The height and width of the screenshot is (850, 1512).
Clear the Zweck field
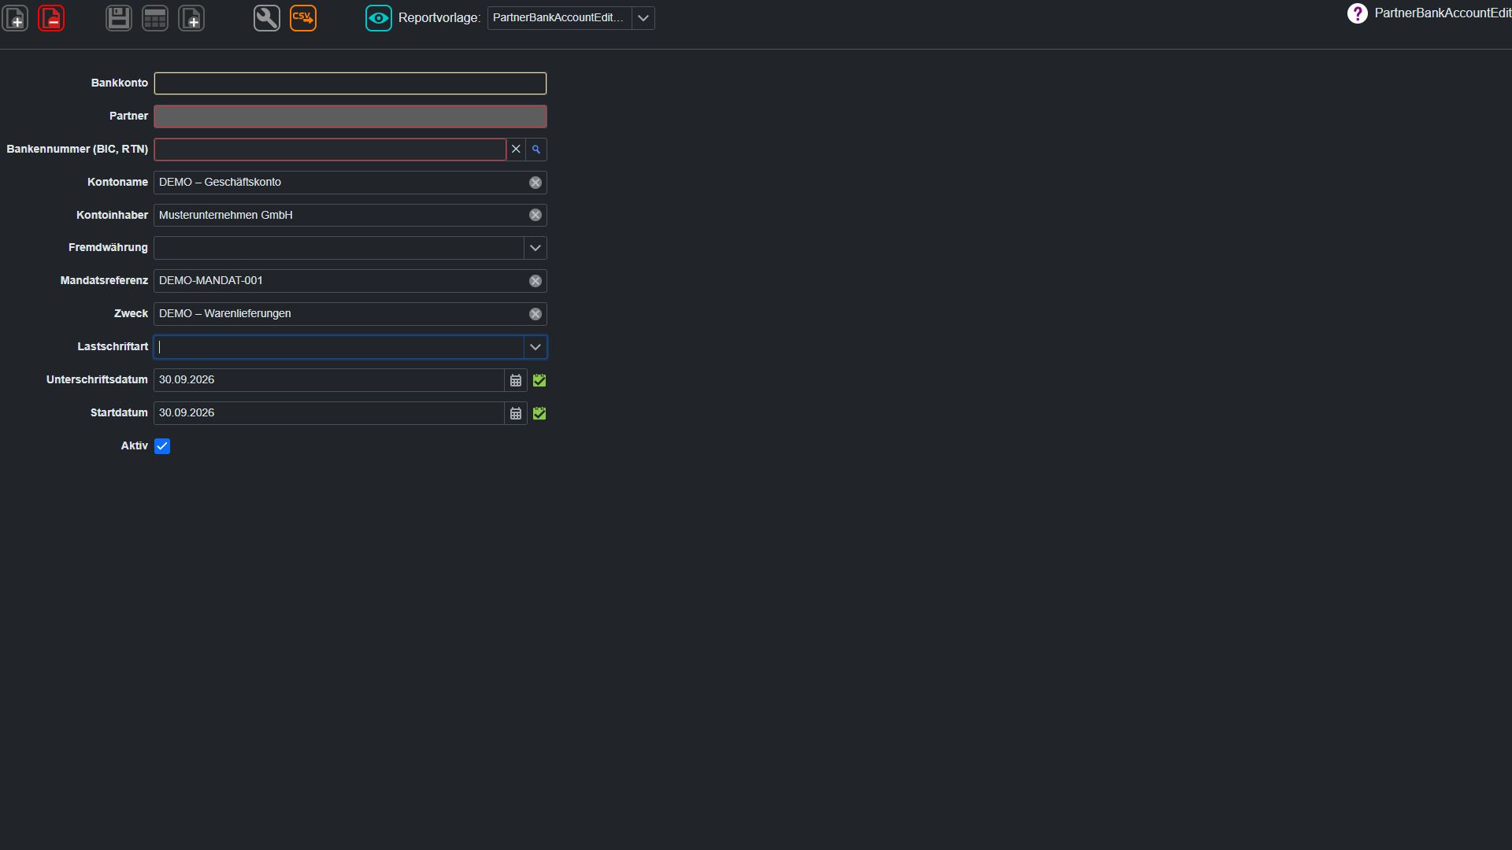pyautogui.click(x=535, y=314)
